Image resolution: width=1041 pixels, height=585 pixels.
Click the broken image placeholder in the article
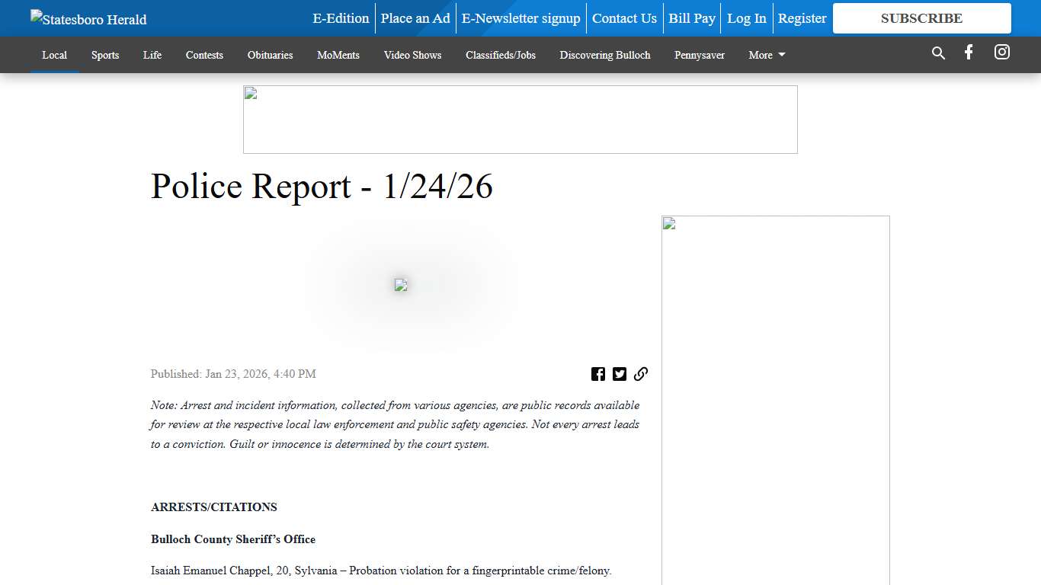pos(401,285)
